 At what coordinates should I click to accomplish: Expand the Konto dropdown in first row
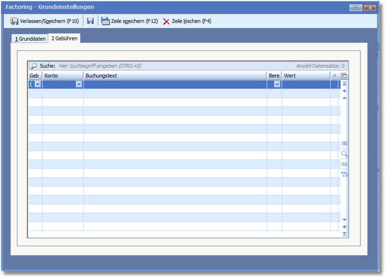pos(79,85)
